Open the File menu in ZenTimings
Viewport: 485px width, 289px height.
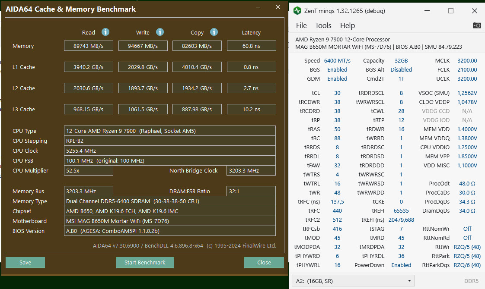pos(301,25)
